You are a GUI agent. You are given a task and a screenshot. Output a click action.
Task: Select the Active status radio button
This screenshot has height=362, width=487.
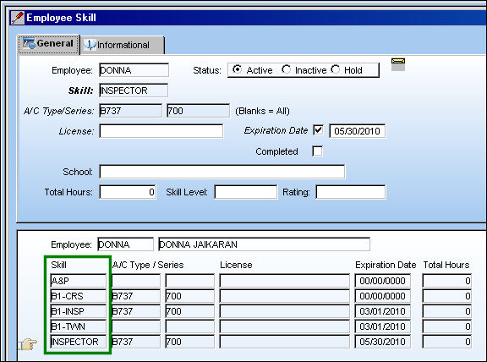[237, 69]
